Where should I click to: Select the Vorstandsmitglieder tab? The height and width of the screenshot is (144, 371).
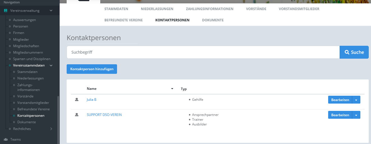[x=299, y=9]
